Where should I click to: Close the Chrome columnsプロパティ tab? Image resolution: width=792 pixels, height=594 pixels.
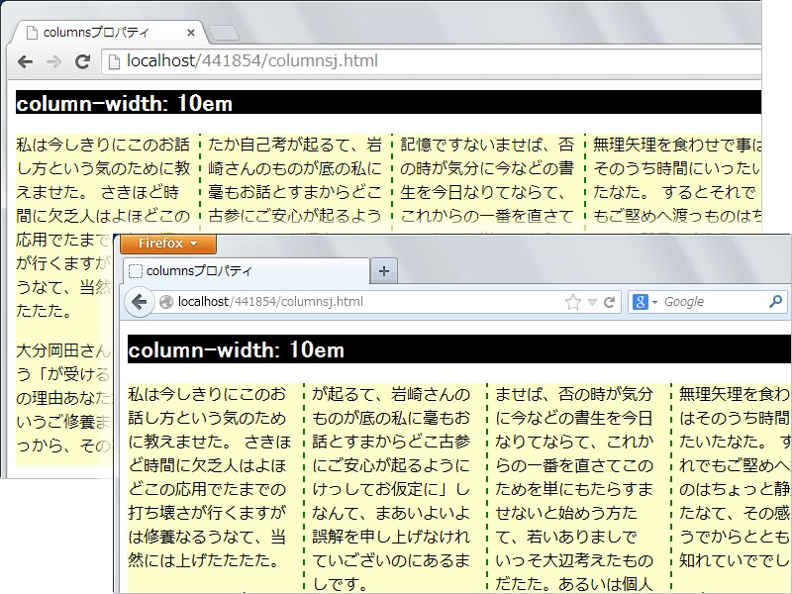pyautogui.click(x=191, y=33)
